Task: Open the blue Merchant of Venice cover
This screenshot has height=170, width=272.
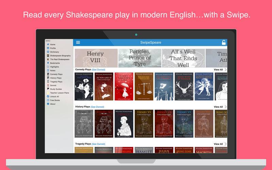Action: (164, 86)
